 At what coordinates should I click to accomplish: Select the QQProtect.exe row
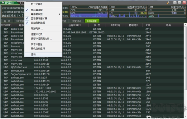(92, 67)
